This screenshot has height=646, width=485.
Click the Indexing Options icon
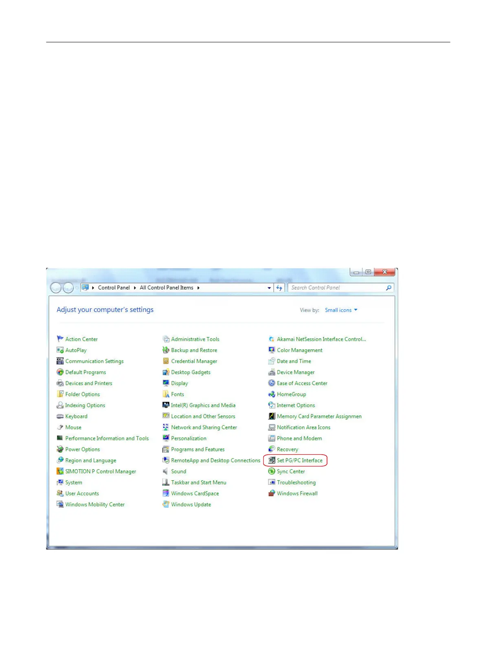pos(60,405)
